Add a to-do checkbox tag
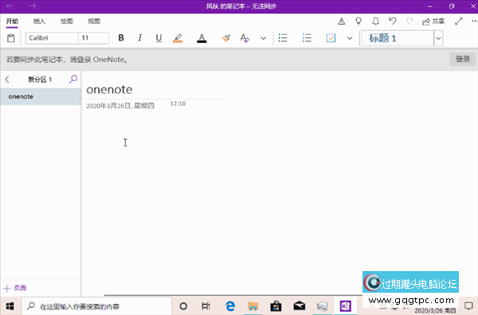This screenshot has height=315, width=478. click(x=331, y=38)
